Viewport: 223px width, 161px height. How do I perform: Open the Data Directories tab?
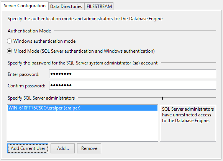pos(66,6)
